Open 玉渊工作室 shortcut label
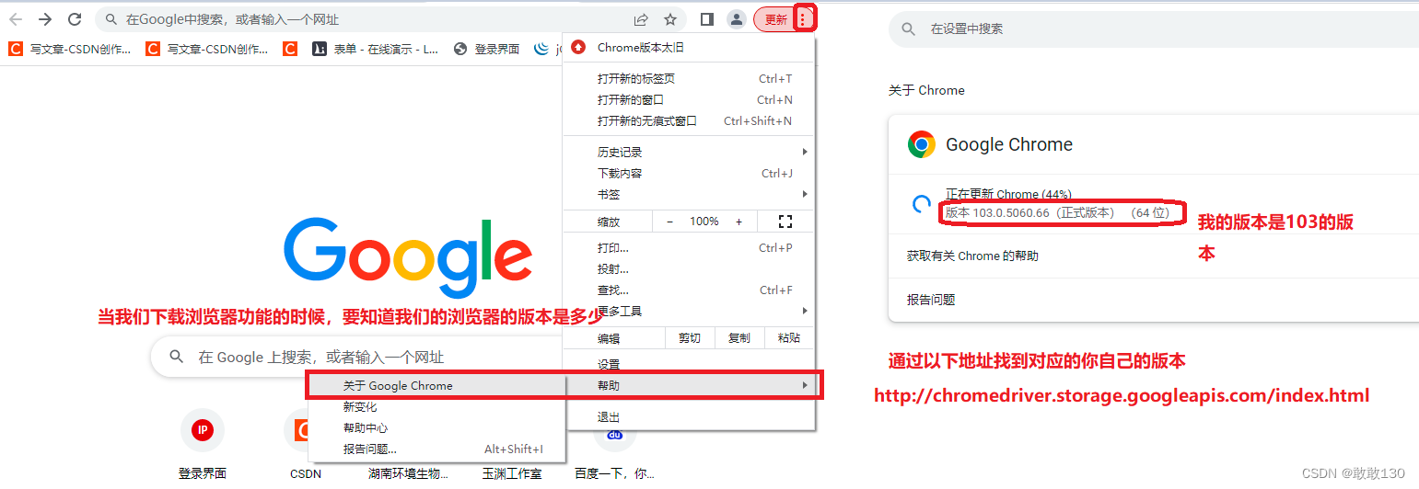 click(x=512, y=473)
